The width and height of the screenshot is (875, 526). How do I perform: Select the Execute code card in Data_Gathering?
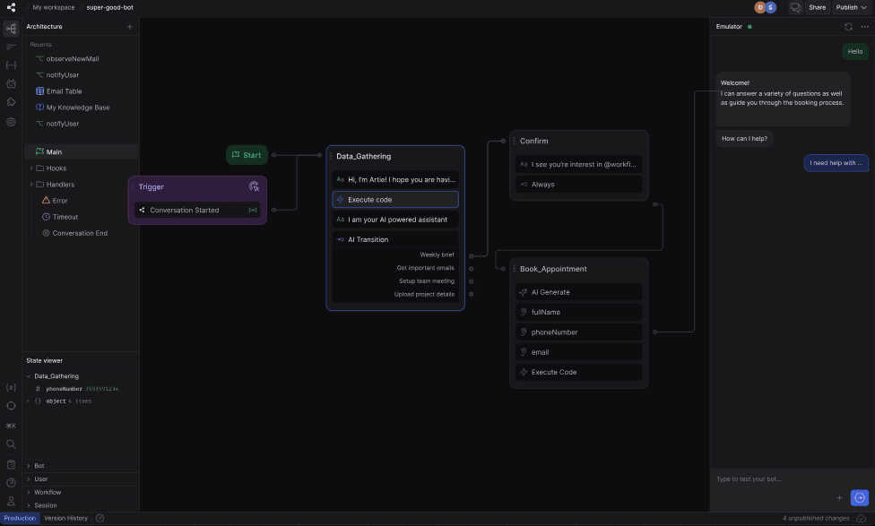click(x=394, y=200)
